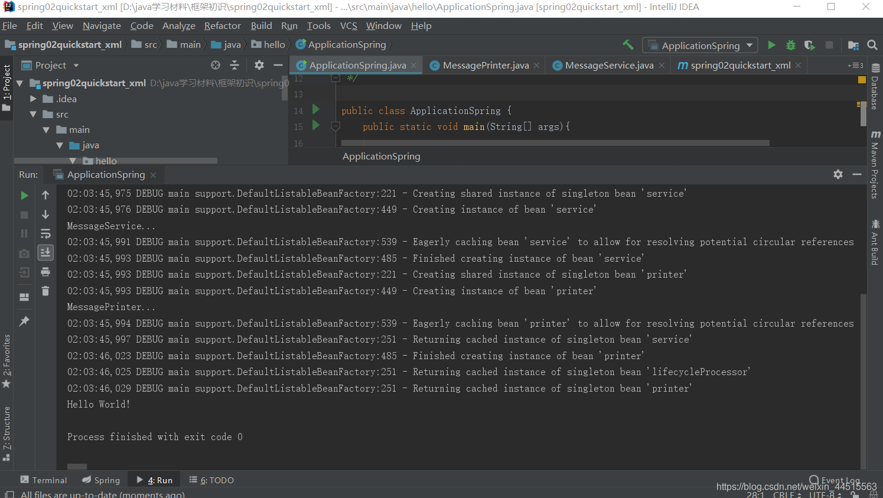This screenshot has height=498, width=883.
Task: Close the ApplicationSpring Run tab
Action: 153,175
